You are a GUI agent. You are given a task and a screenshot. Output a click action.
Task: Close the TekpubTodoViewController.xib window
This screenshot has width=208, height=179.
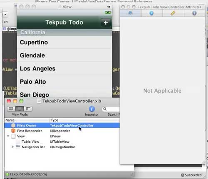click(9, 101)
